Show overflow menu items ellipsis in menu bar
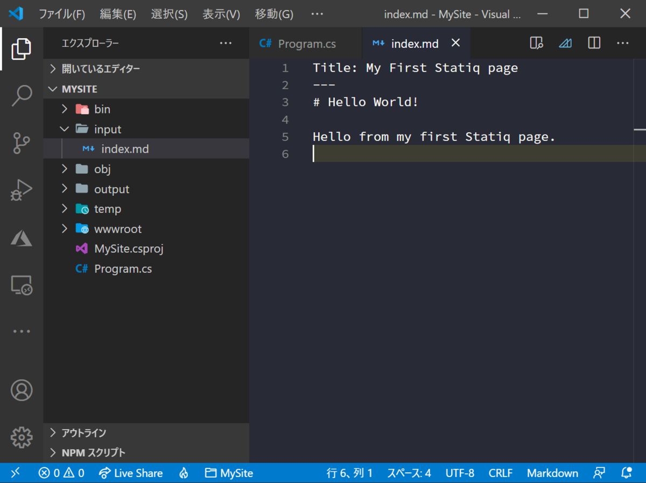This screenshot has width=646, height=483. (317, 15)
